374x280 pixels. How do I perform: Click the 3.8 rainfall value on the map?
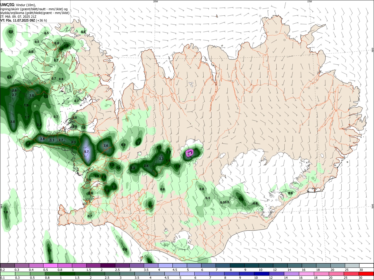click(x=42, y=139)
